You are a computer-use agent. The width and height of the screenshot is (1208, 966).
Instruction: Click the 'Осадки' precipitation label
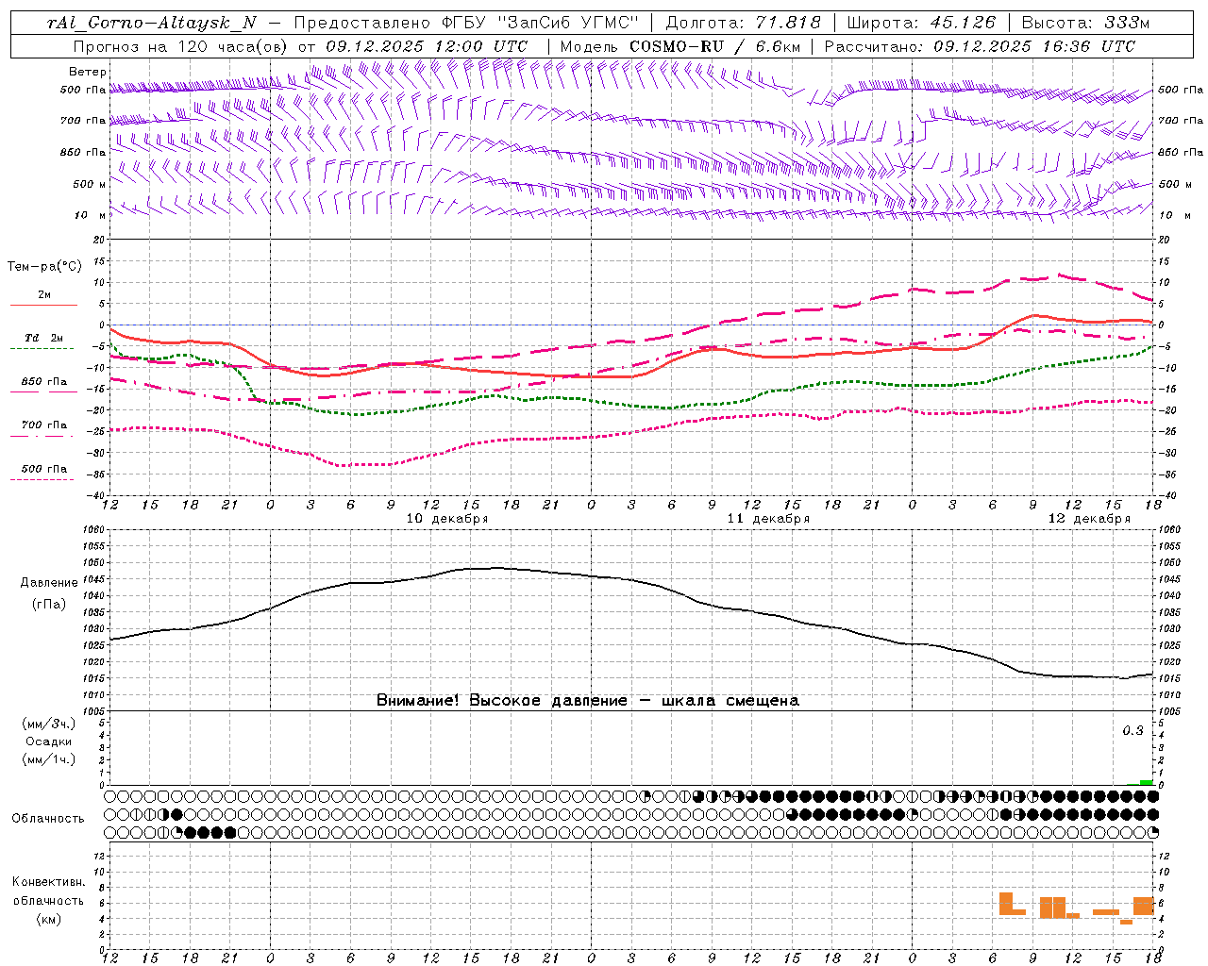pyautogui.click(x=48, y=741)
